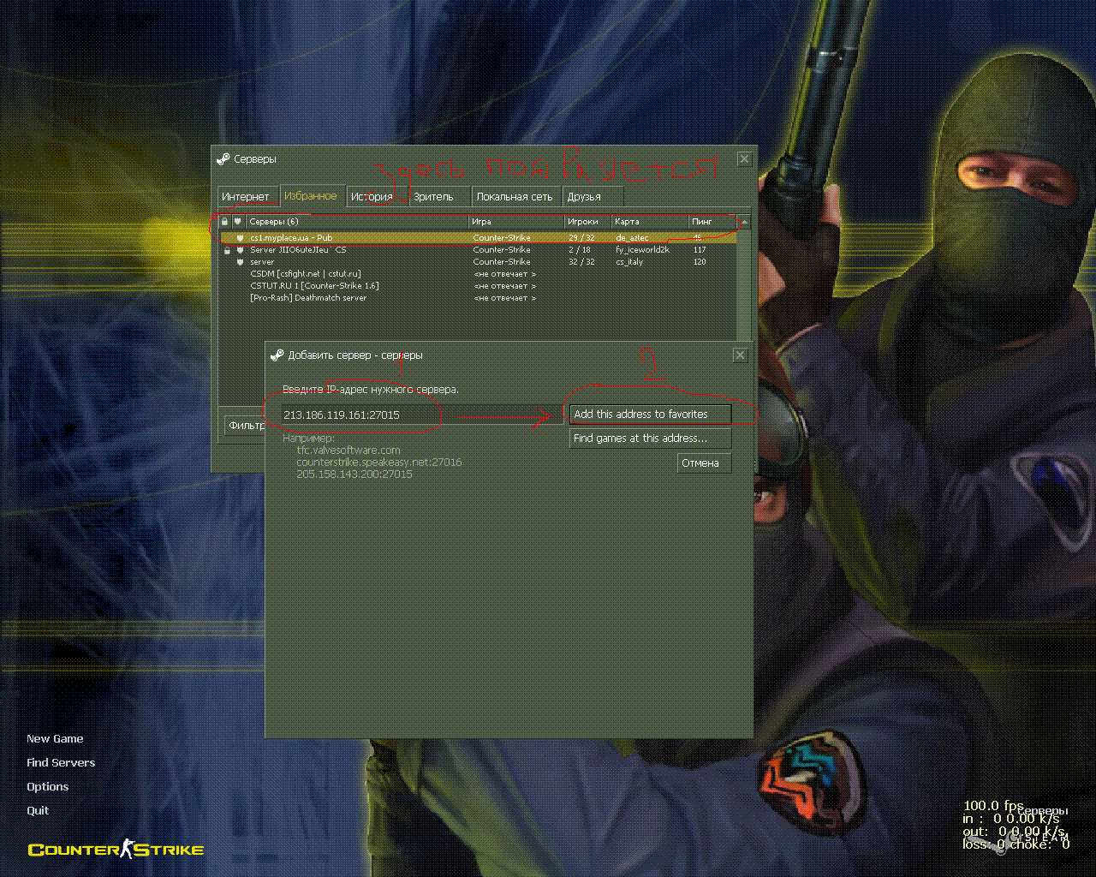
Task: Select CSTUT.RU 1 [Counter-Strike 1.6] server
Action: 478,286
